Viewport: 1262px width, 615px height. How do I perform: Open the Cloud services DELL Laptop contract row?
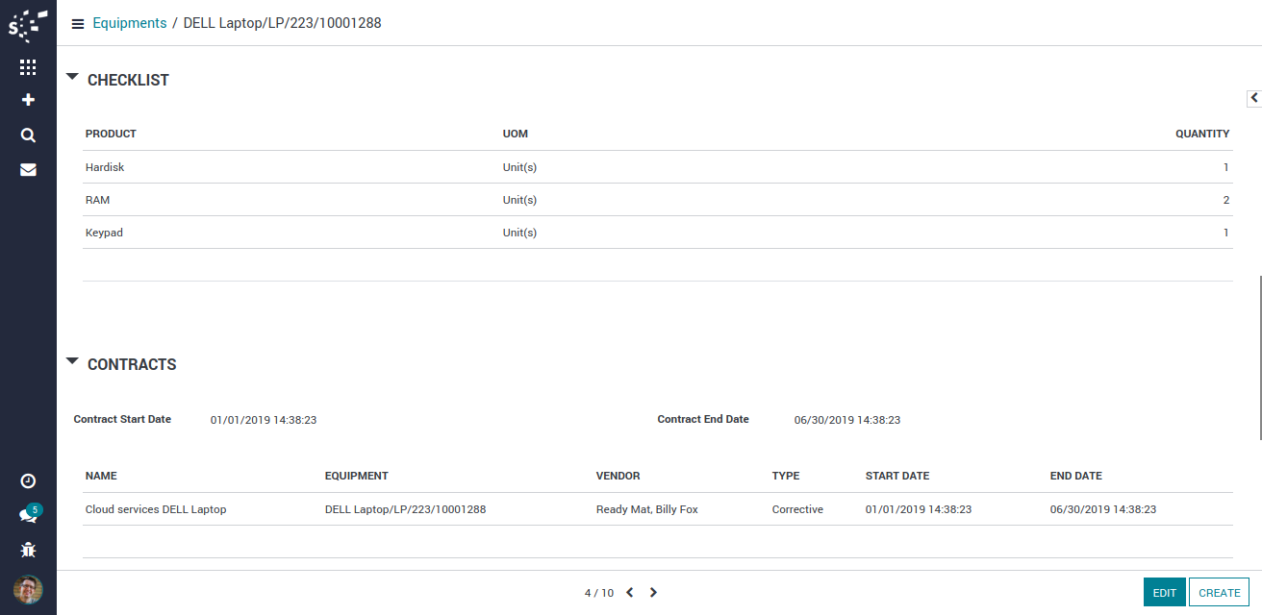[x=156, y=509]
